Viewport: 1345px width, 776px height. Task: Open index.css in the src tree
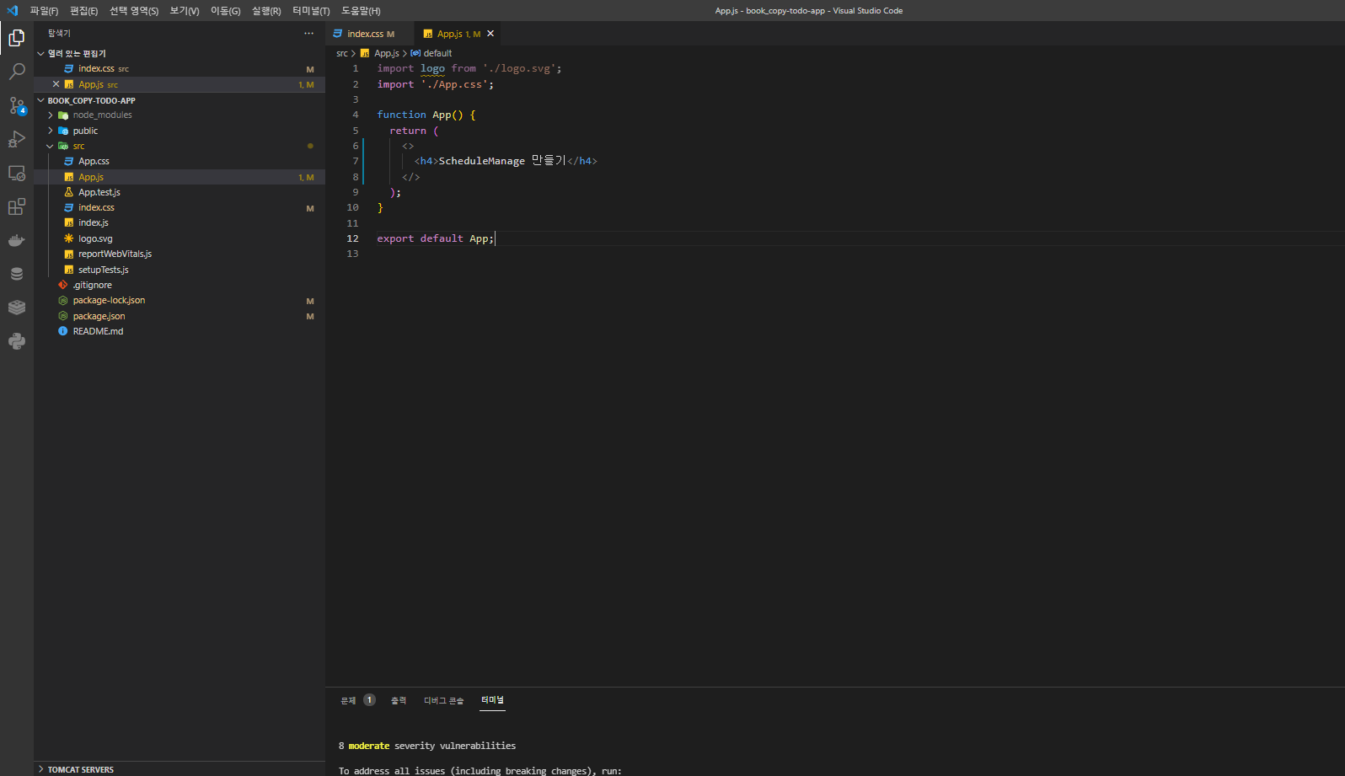point(180,207)
